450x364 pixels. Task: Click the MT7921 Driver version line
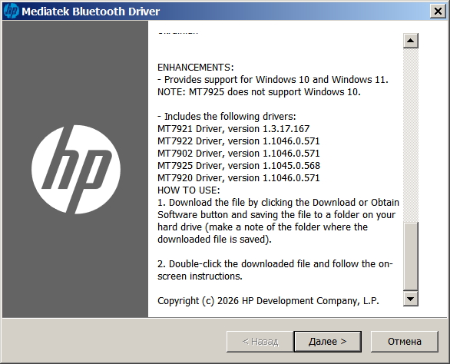tap(233, 129)
